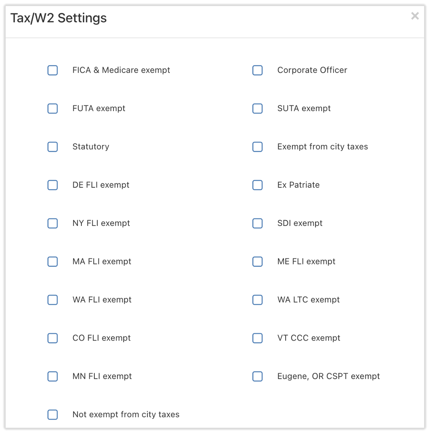Enable the Ex Patriate checkbox

[x=258, y=185]
